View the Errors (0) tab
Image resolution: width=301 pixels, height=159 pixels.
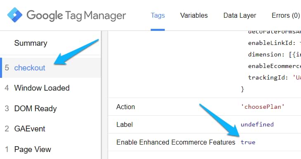coord(286,15)
